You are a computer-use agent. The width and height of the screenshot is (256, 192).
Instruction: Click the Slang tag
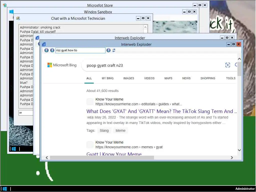coord(104,130)
